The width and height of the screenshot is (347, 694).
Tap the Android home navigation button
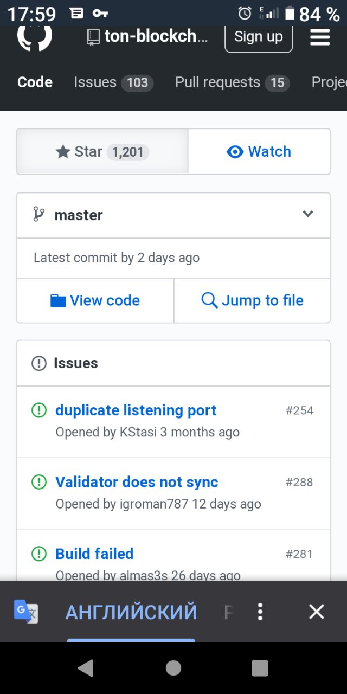click(173, 668)
